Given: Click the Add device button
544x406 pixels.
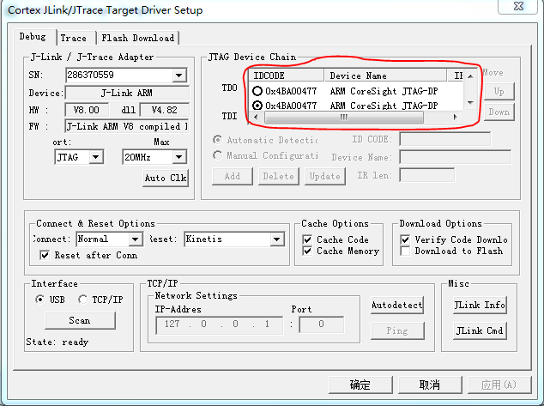Looking at the screenshot, I should tap(233, 176).
